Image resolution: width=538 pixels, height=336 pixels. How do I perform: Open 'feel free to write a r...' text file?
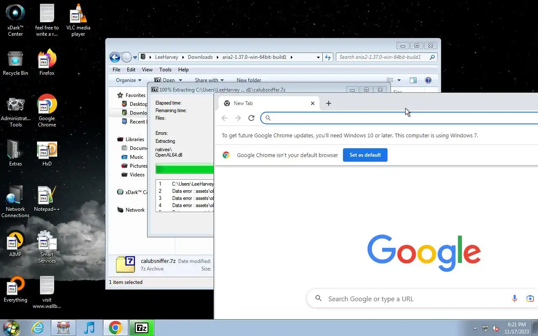point(47,20)
